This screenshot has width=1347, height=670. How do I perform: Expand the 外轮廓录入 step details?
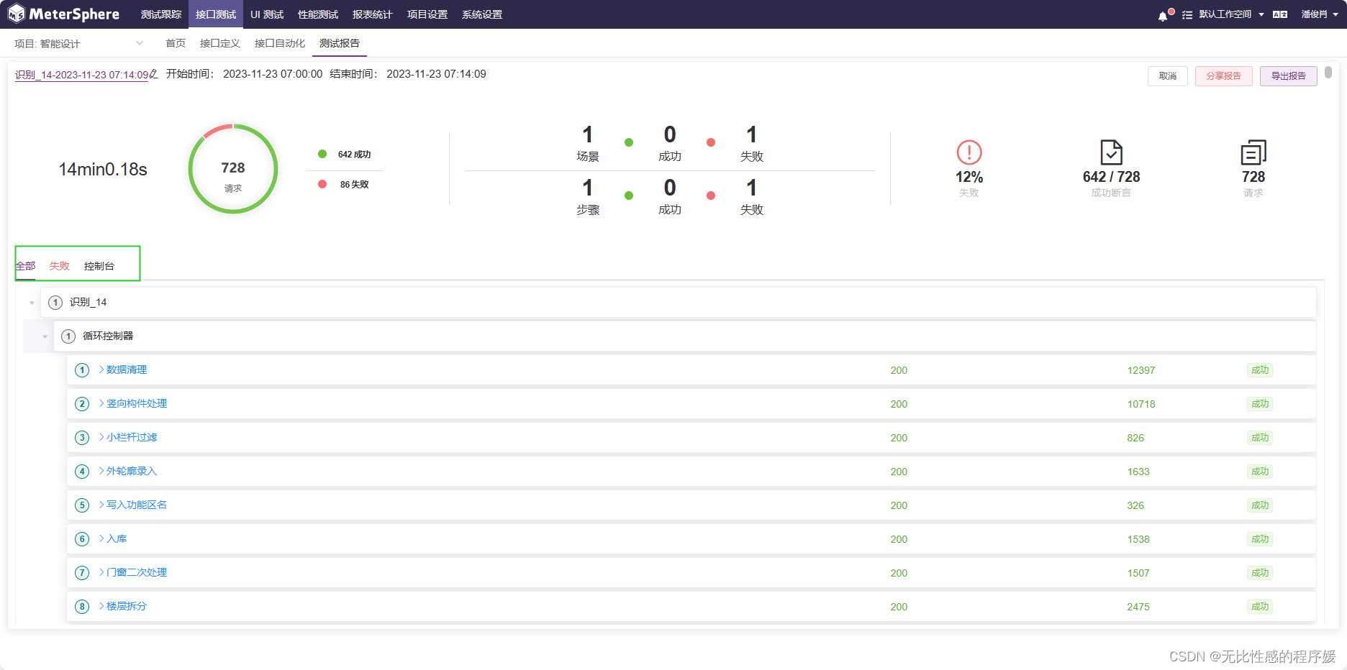click(x=101, y=471)
